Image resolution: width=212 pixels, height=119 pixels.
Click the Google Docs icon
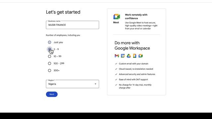pyautogui.click(x=135, y=56)
